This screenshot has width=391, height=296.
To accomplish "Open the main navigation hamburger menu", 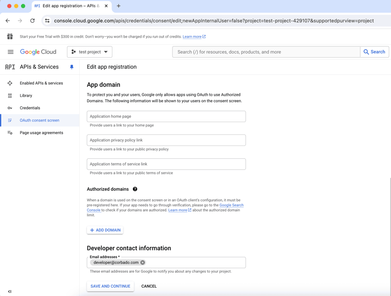I will 10,52.
